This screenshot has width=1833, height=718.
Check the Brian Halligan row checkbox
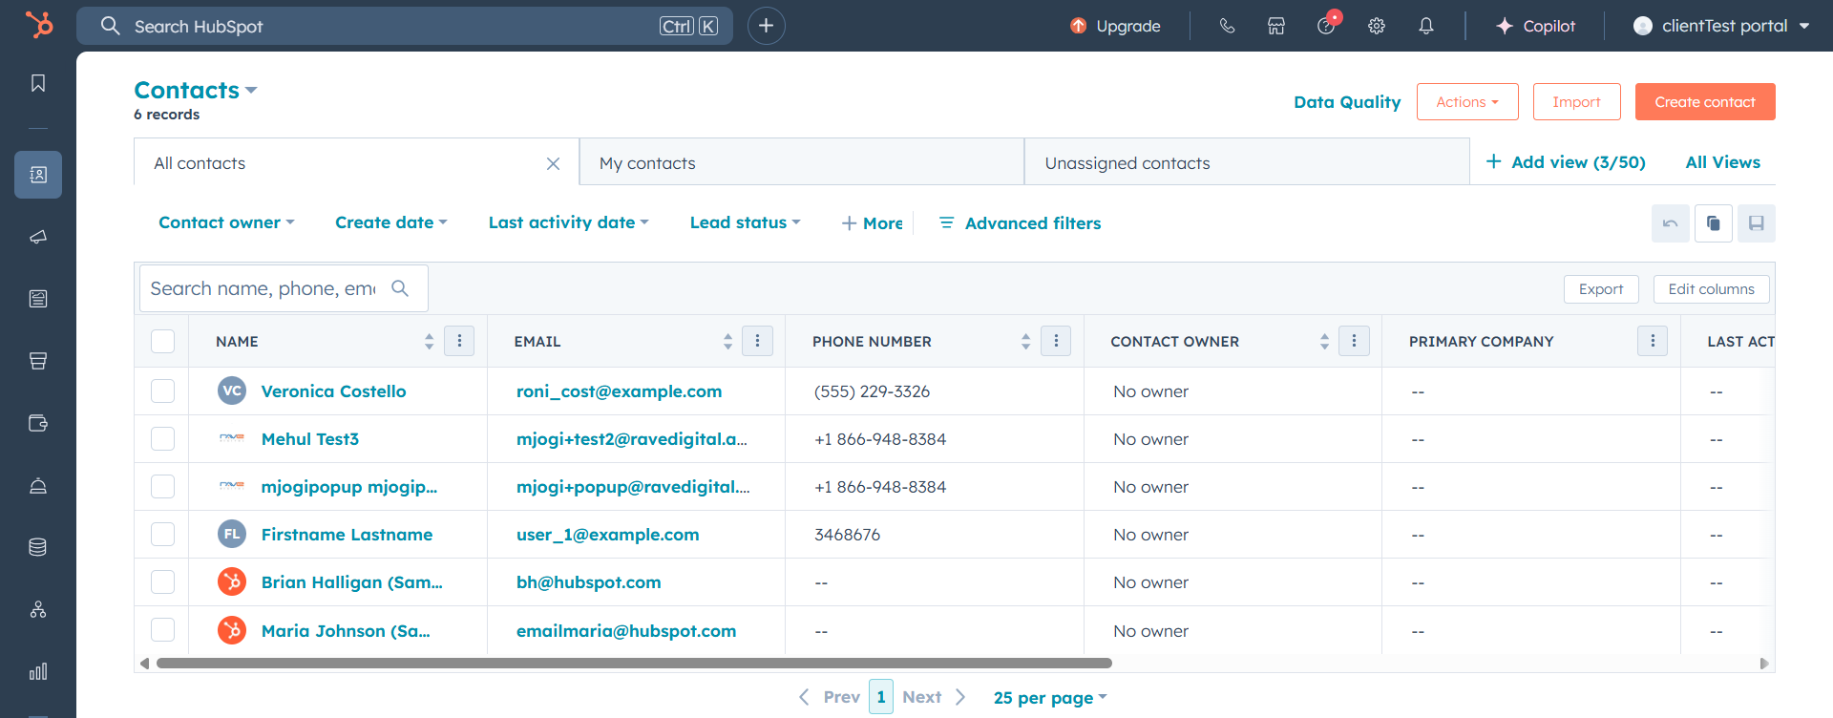click(163, 582)
